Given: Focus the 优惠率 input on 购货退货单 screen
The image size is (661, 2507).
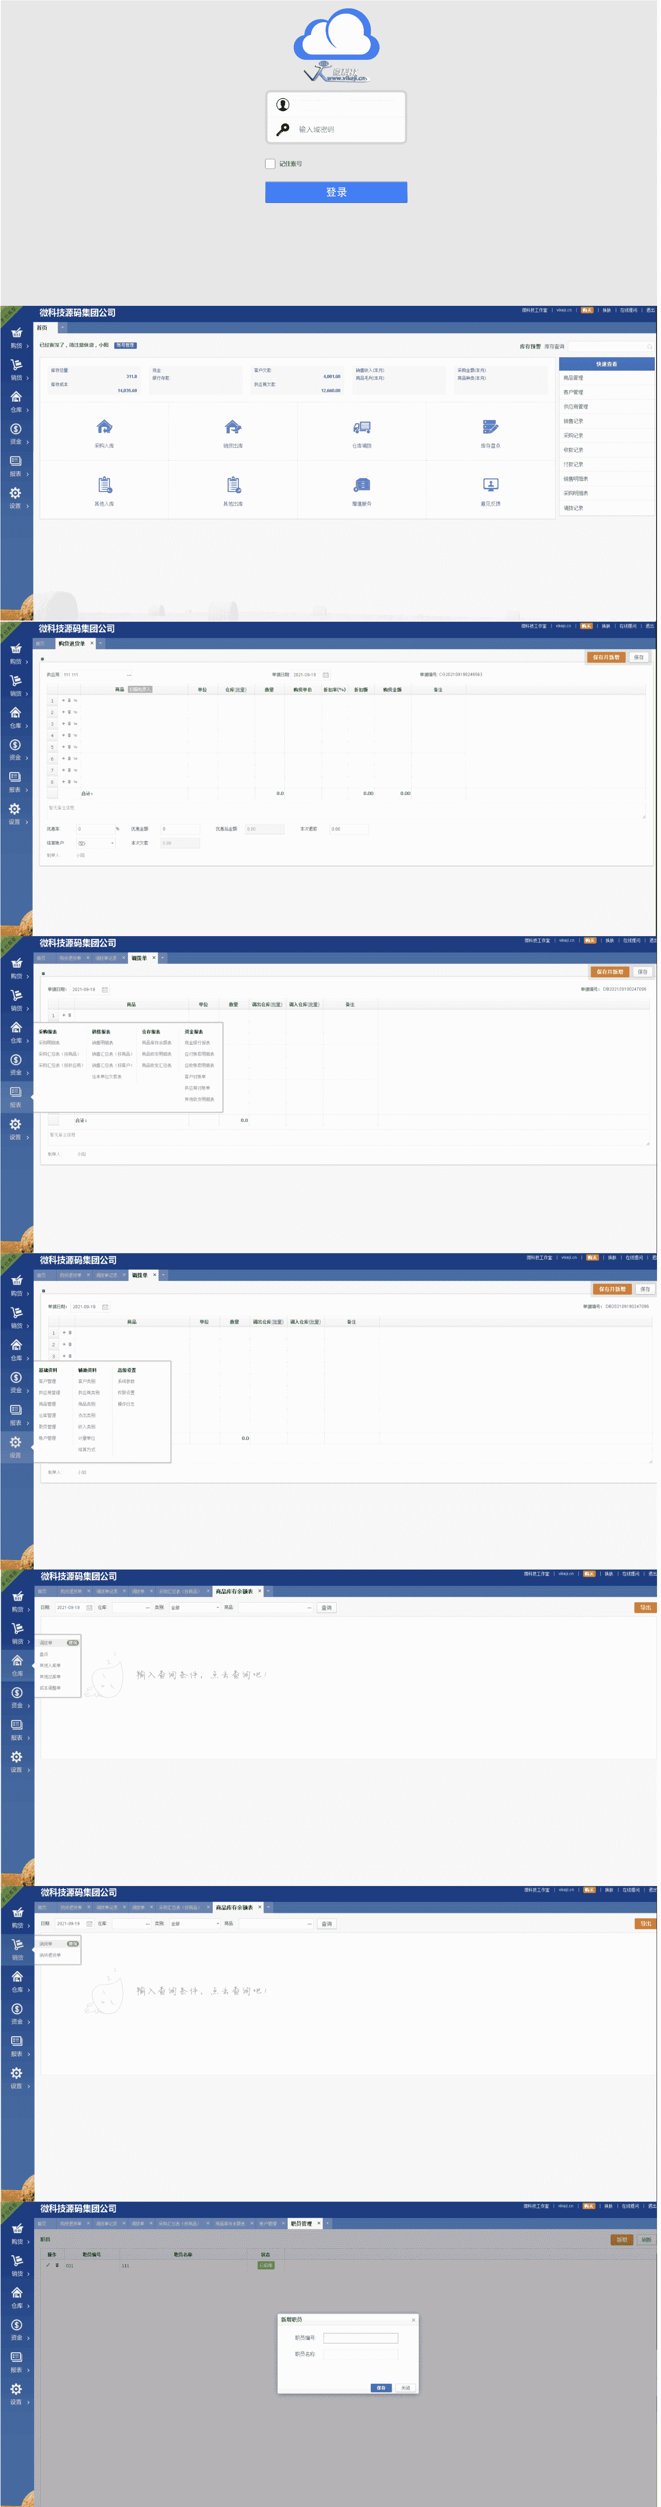Looking at the screenshot, I should 95,829.
